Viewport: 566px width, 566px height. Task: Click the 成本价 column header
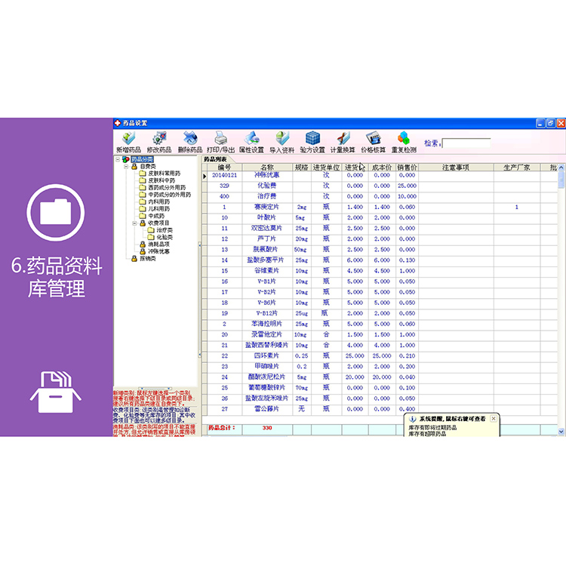tap(382, 168)
